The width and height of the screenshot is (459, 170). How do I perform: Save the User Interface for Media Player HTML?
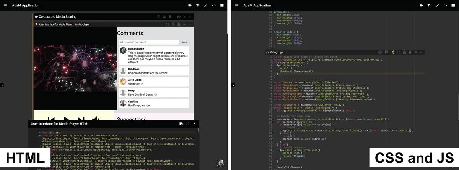[x=181, y=124]
